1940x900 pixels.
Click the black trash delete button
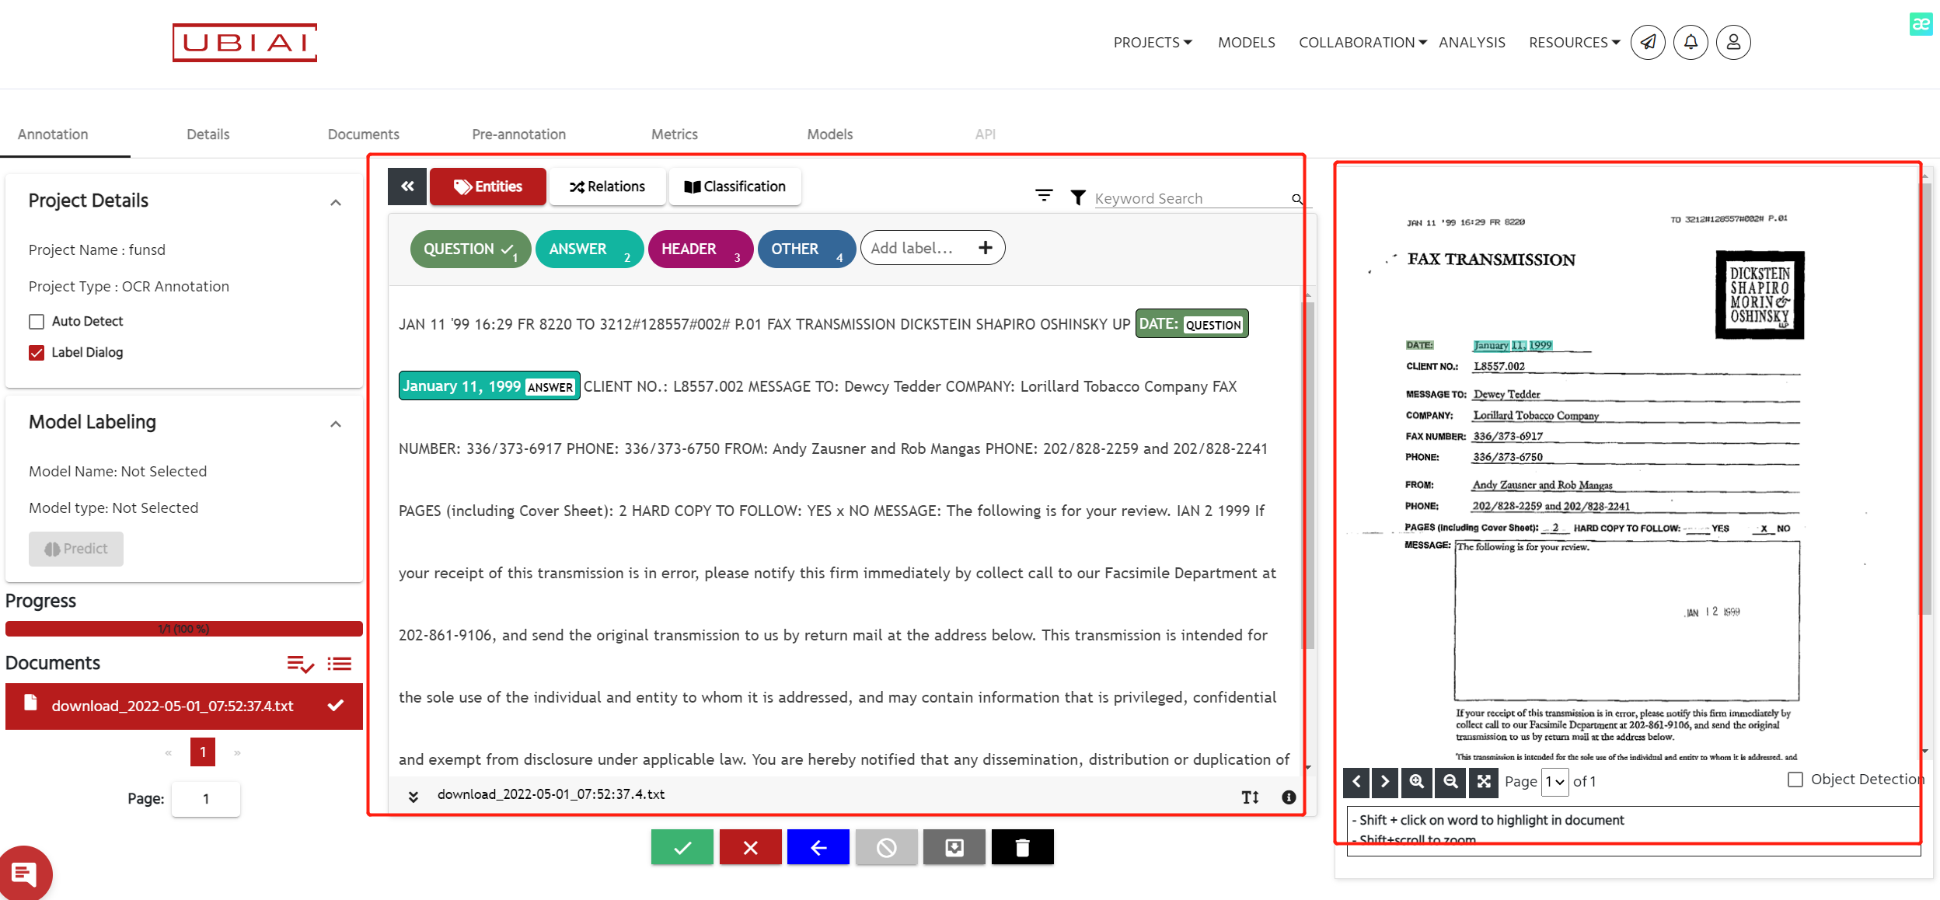point(1022,847)
